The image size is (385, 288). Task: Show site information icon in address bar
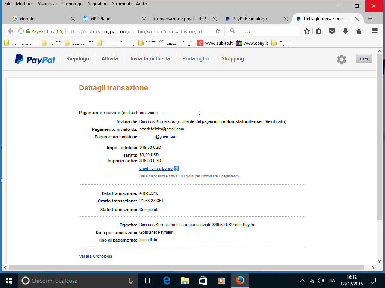tap(21, 31)
